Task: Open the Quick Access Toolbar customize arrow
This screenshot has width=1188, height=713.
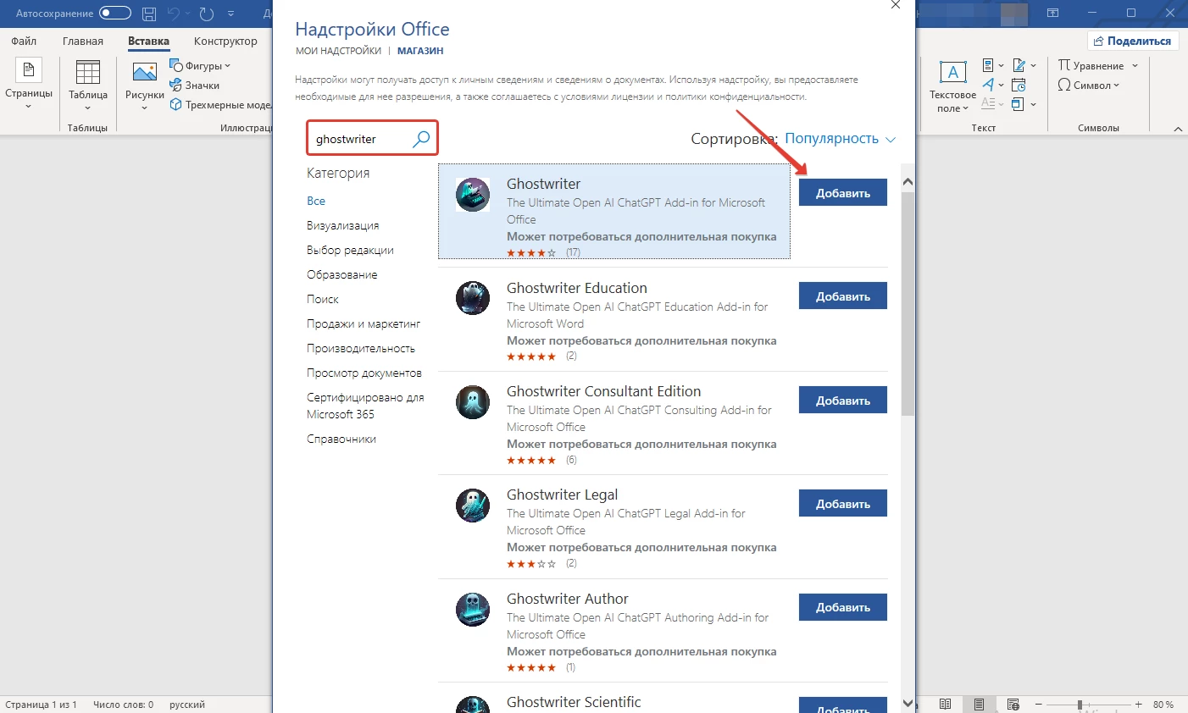Action: click(230, 14)
